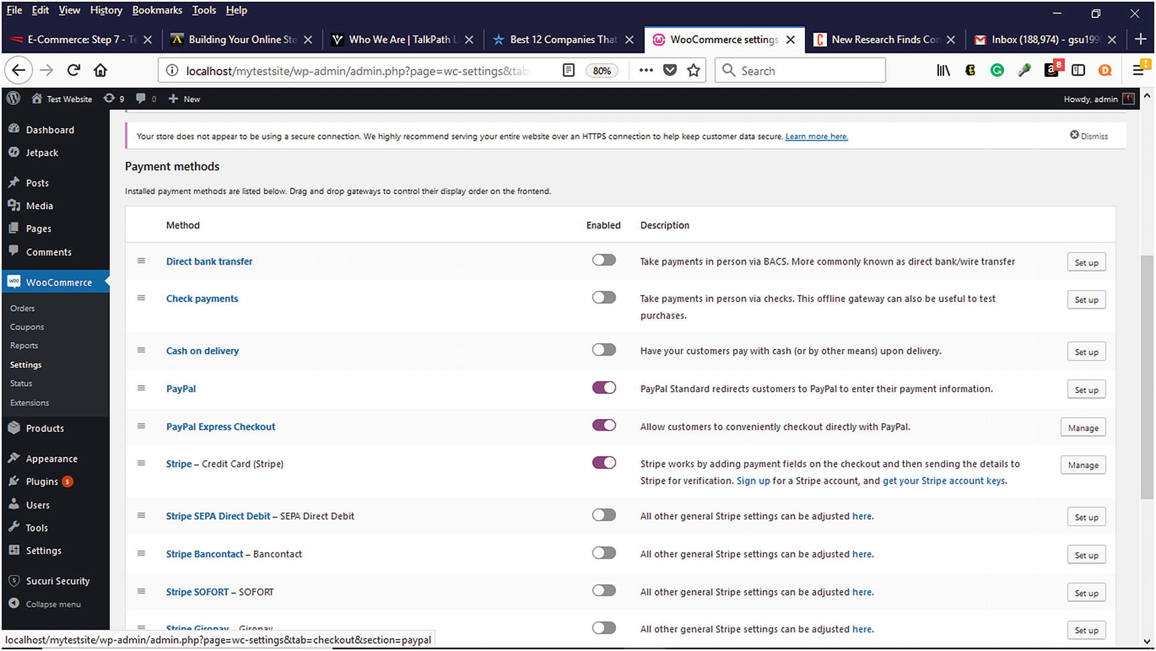Image resolution: width=1156 pixels, height=651 pixels.
Task: Bookmark this page with the star icon
Action: (x=694, y=70)
